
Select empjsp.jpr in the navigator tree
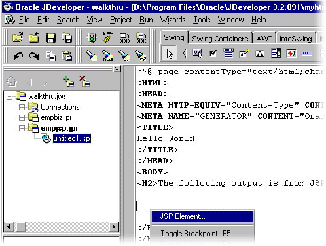coord(60,128)
